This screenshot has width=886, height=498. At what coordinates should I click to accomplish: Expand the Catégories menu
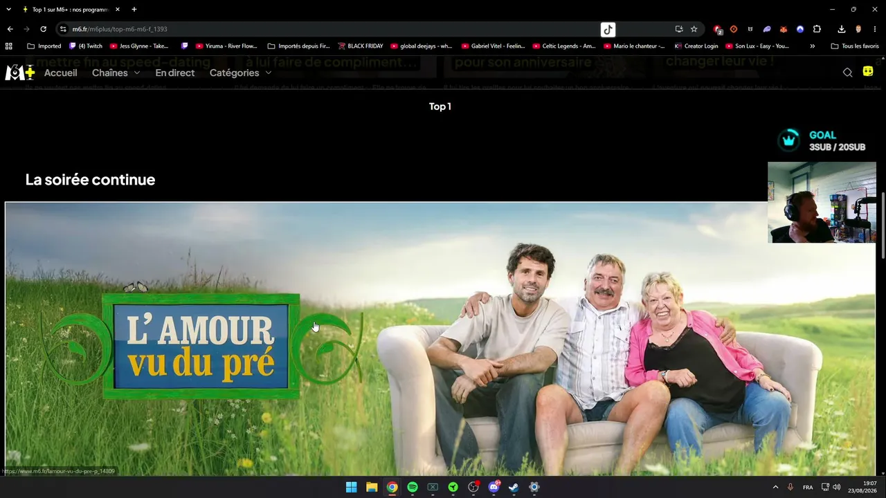click(240, 73)
